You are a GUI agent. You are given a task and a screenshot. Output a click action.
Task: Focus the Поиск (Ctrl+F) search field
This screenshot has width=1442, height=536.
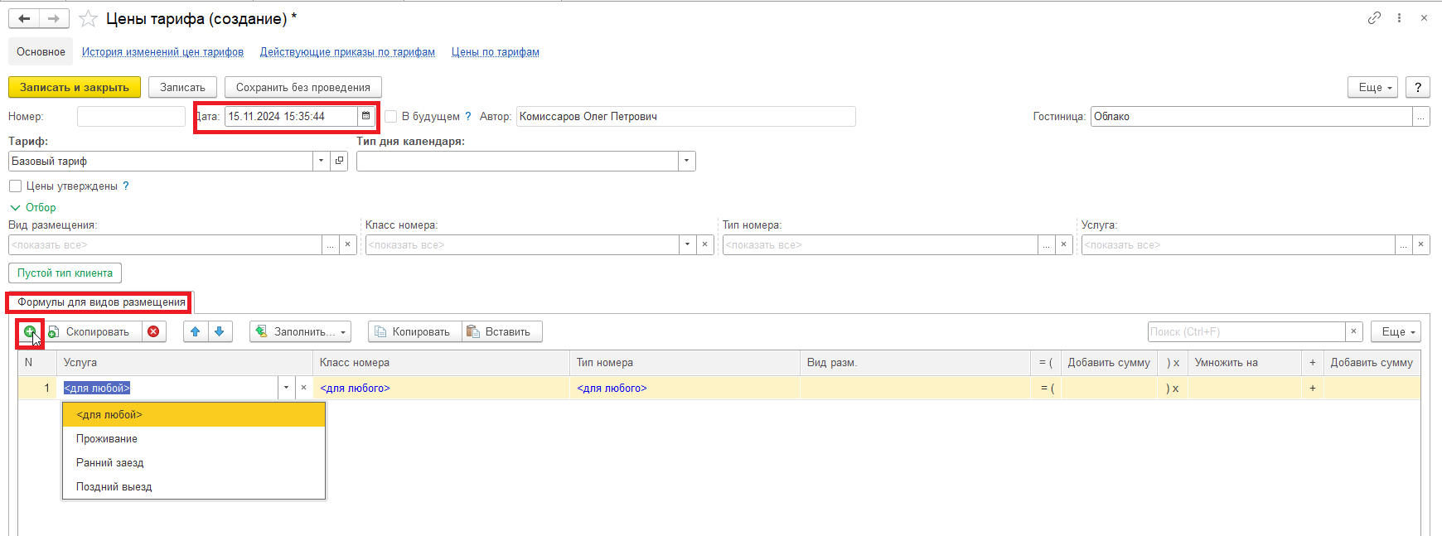[x=1246, y=332]
